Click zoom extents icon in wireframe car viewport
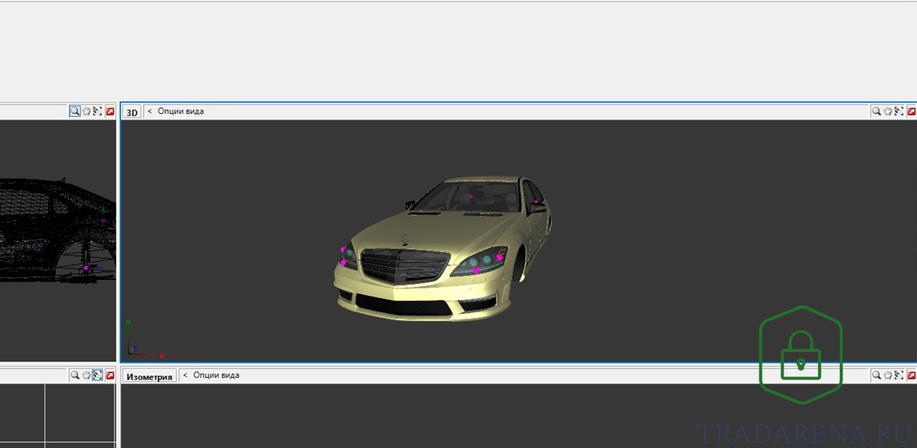This screenshot has height=448, width=917. (x=97, y=112)
